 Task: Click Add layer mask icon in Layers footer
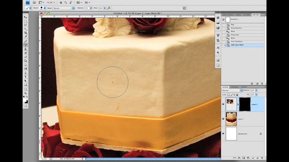[x=243, y=158]
